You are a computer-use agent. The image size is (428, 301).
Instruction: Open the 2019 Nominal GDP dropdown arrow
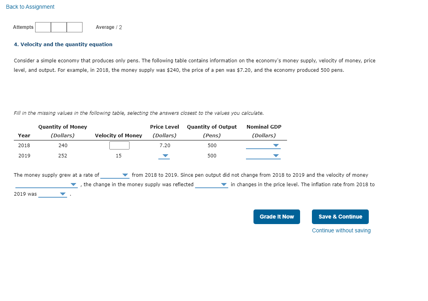coord(276,156)
